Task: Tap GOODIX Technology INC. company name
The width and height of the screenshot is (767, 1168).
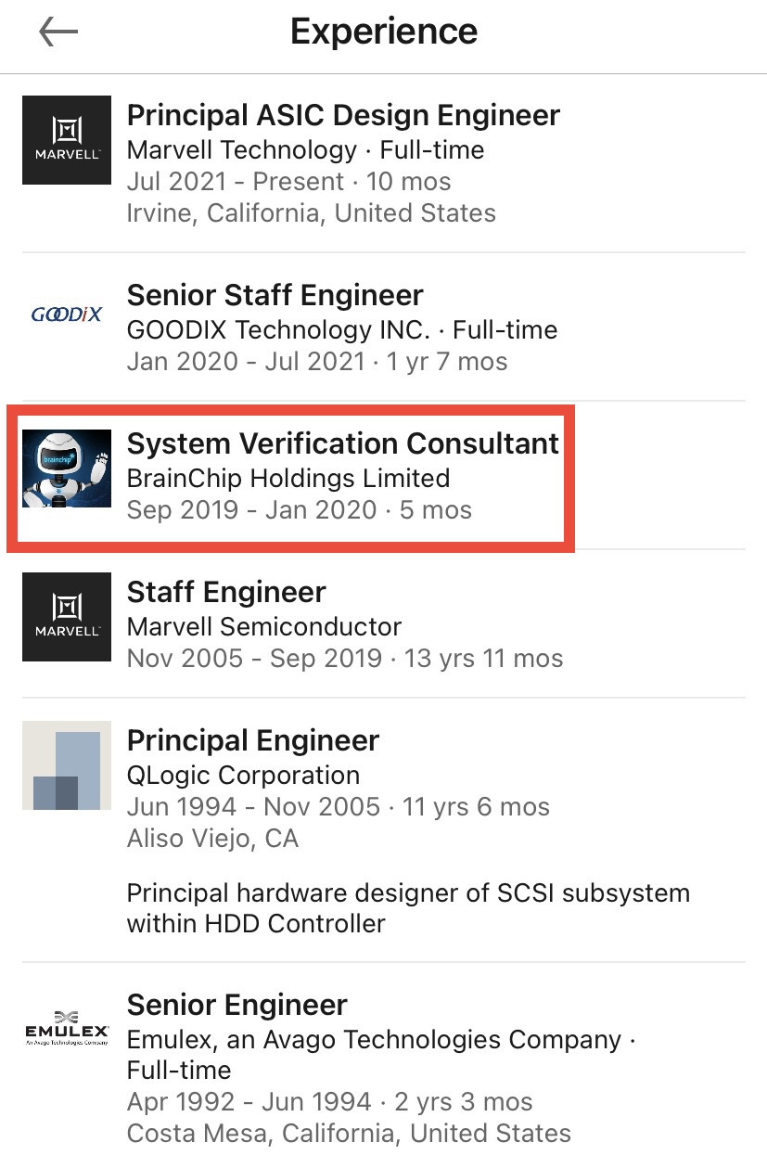Action: click(x=278, y=330)
